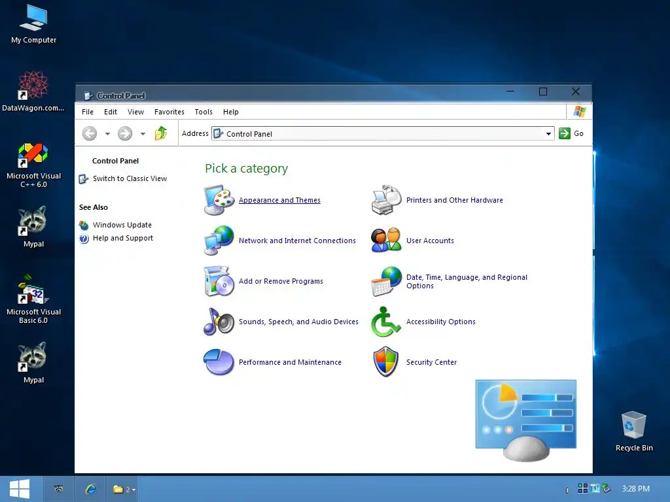This screenshot has height=502, width=670.
Task: Click the Printers and Other Hardware link
Action: [454, 200]
